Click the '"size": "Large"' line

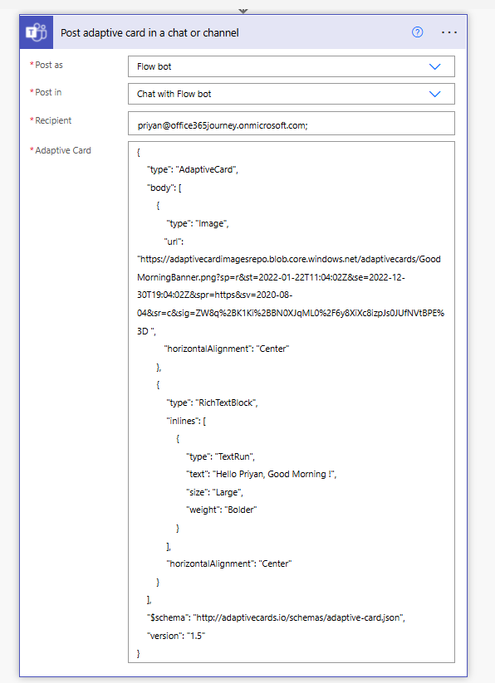(x=214, y=492)
